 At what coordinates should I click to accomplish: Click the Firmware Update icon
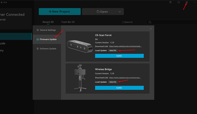[x=38, y=39]
